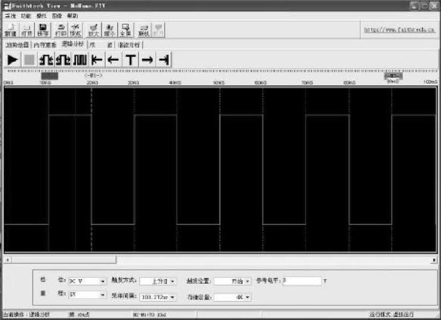Image resolution: width=441 pixels, height=320 pixels.
Task: Click the Save (保存) toolbar icon
Action: tap(43, 30)
